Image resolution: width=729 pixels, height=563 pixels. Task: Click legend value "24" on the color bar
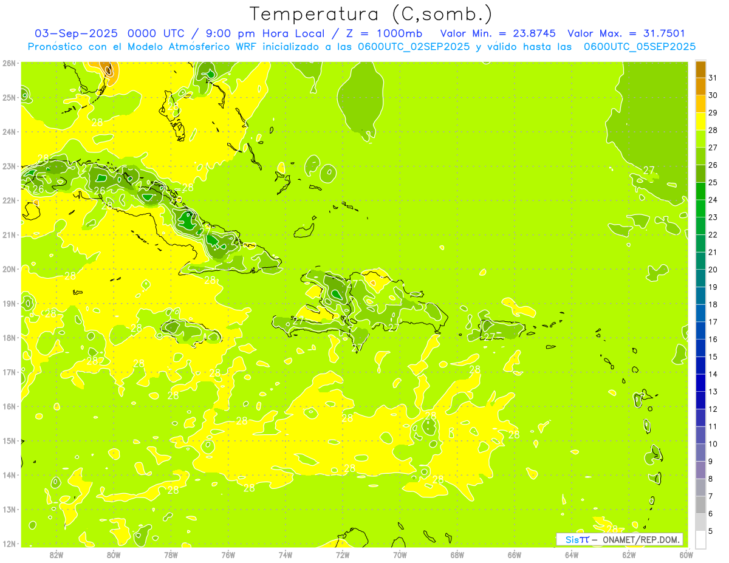(713, 200)
